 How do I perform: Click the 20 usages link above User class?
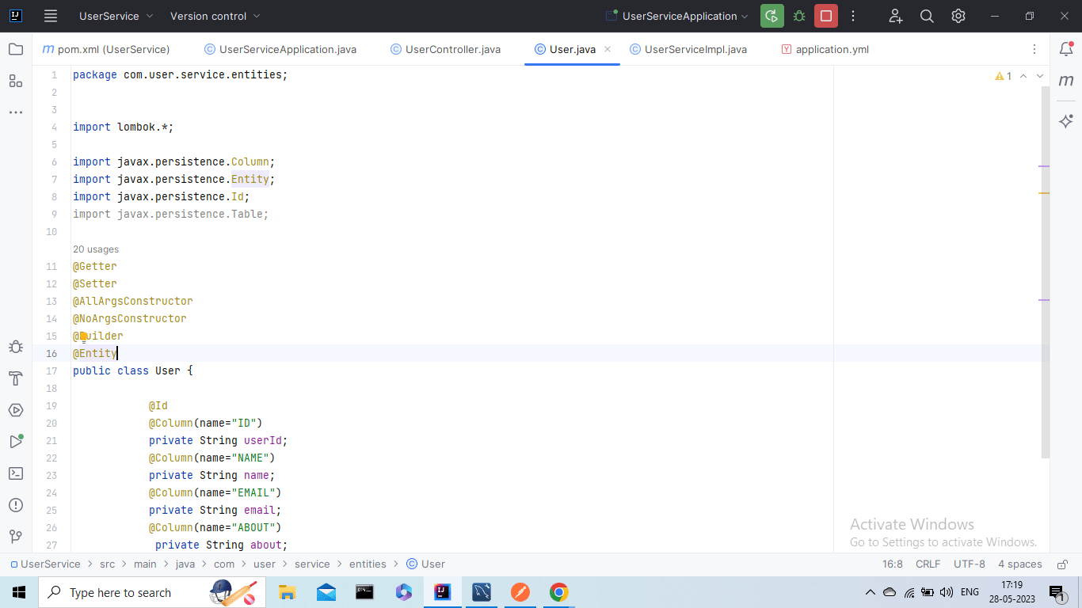tap(96, 249)
